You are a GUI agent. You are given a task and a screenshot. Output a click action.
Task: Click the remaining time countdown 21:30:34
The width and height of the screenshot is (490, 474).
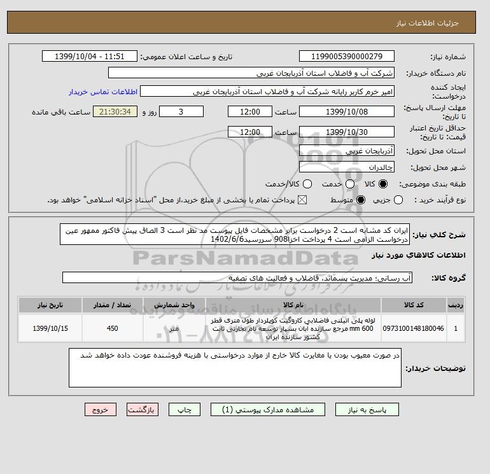[x=115, y=111]
